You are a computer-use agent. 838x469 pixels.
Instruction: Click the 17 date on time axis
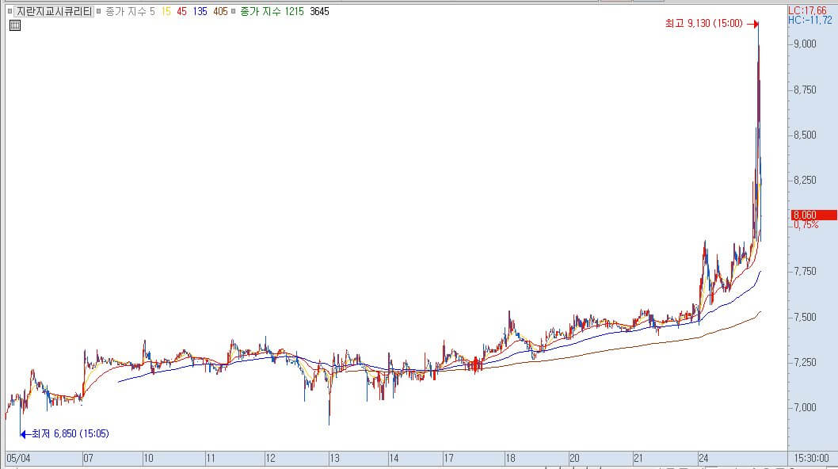[x=449, y=458]
